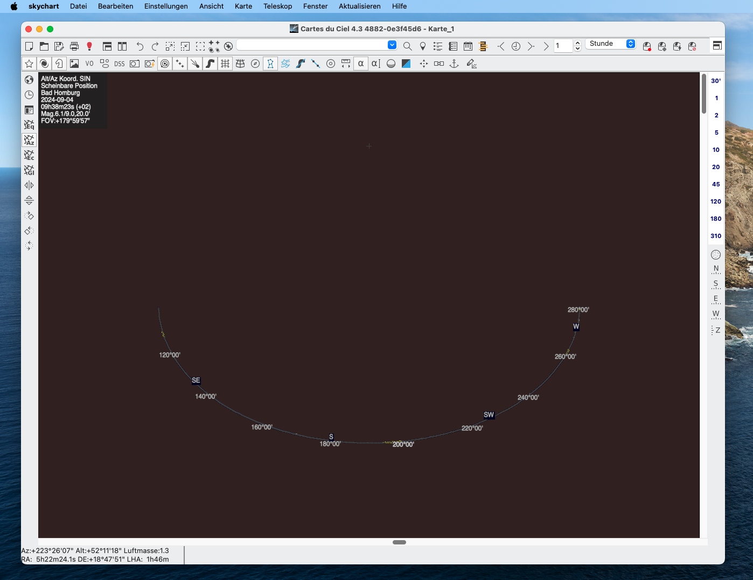This screenshot has width=753, height=580.
Task: Step time backward with left arrow
Action: click(501, 46)
